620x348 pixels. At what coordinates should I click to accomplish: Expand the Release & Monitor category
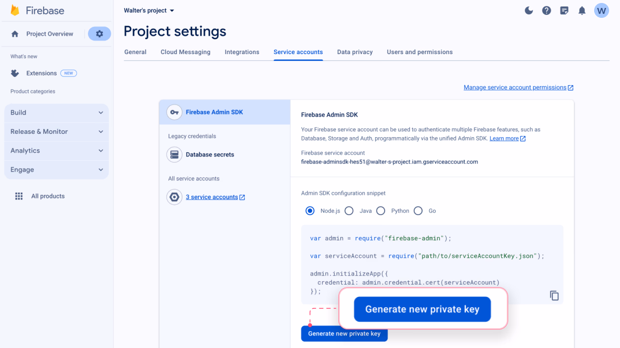(57, 131)
